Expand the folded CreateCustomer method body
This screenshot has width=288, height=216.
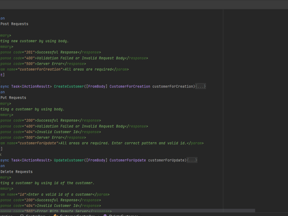click(x=200, y=86)
